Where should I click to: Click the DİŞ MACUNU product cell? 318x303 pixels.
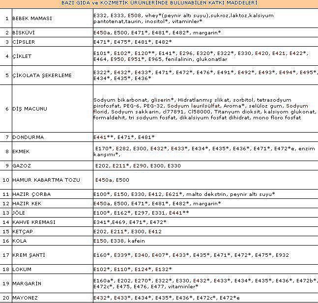tap(29, 109)
